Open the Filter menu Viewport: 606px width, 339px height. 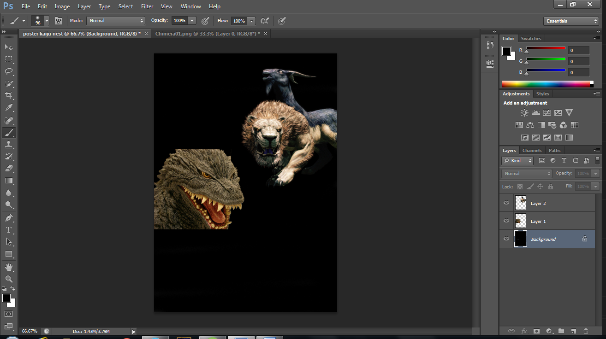click(x=147, y=6)
